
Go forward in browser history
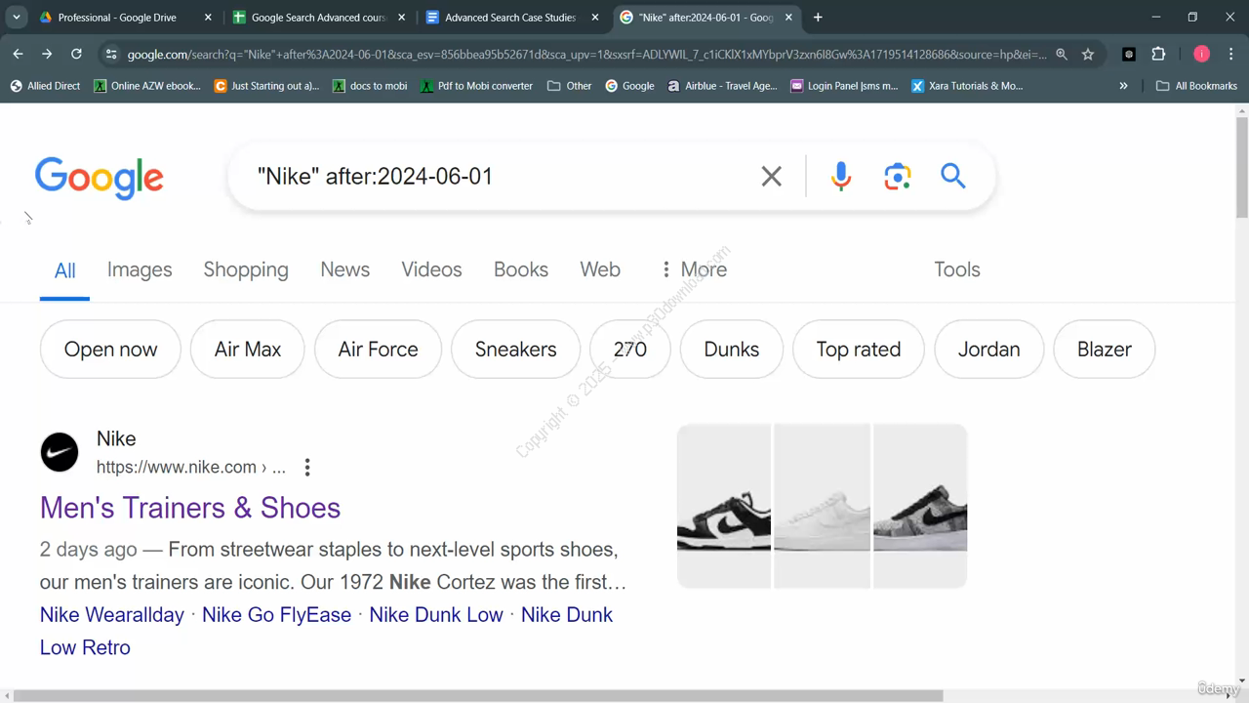[47, 54]
